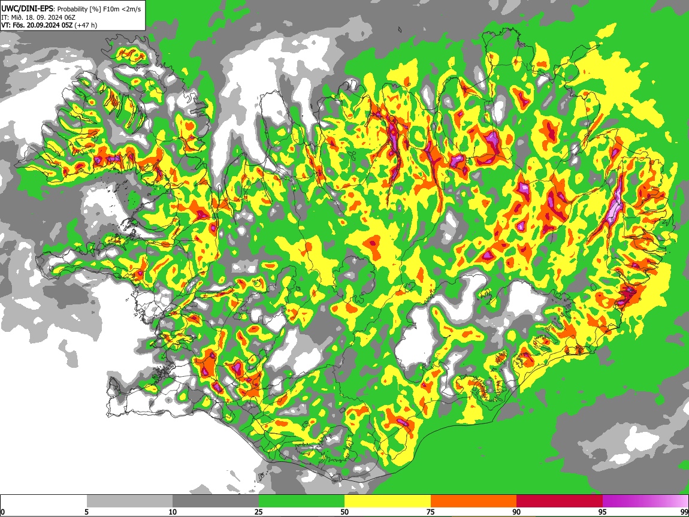Click the '(+47 h)' forecast offset text
The width and height of the screenshot is (689, 517).
pyautogui.click(x=86, y=25)
